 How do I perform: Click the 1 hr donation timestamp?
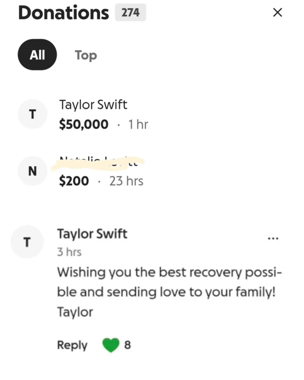138,125
